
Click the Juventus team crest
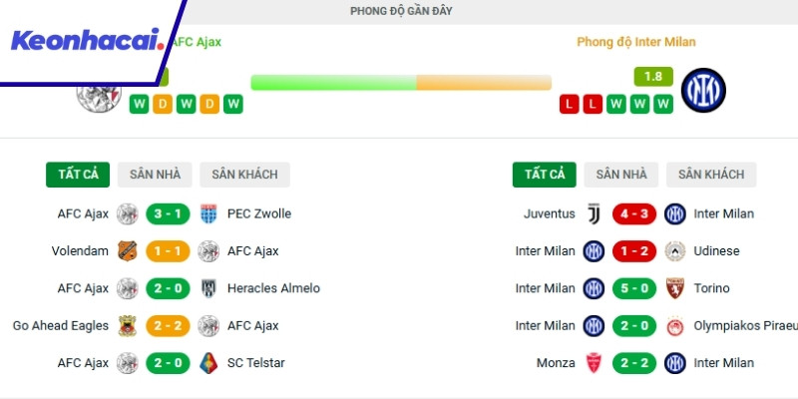[x=594, y=213]
